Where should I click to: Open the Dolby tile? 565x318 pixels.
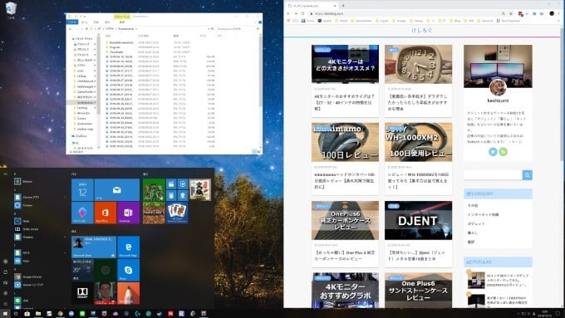click(82, 293)
